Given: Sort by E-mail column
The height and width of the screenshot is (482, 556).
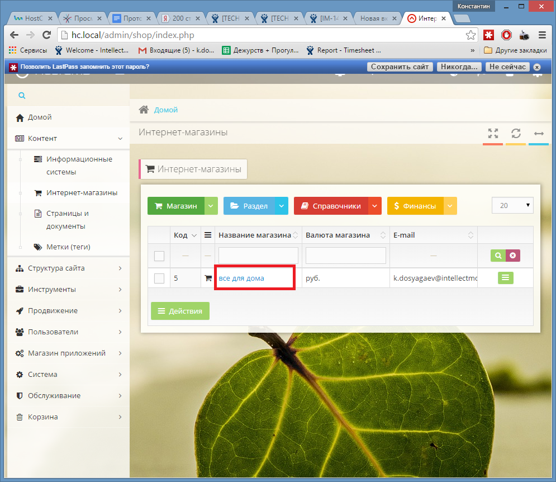Looking at the screenshot, I should (433, 235).
